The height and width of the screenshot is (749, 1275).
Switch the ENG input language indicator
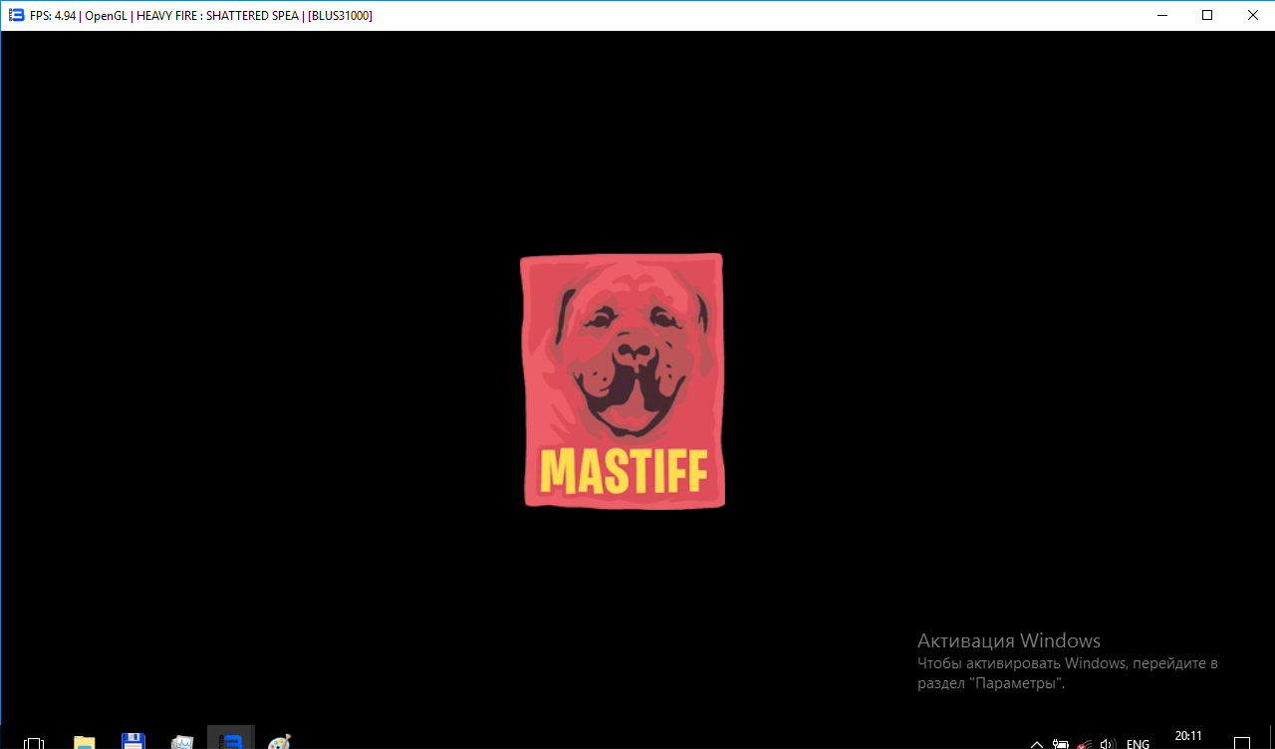[x=1138, y=743]
